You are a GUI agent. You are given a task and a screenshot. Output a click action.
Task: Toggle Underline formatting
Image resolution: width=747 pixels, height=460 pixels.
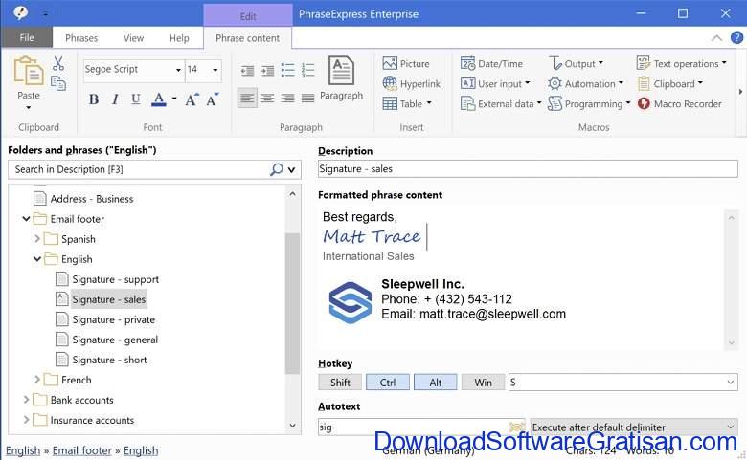136,99
